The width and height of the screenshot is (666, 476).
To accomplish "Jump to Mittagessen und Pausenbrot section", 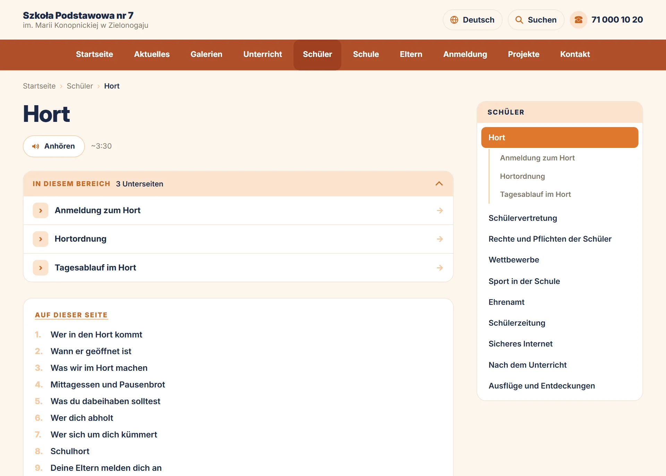I will (x=108, y=385).
